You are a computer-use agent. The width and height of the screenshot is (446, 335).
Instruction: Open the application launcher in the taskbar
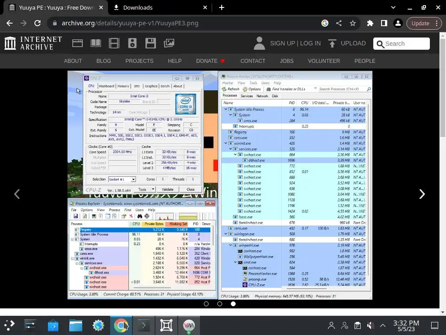click(9, 325)
